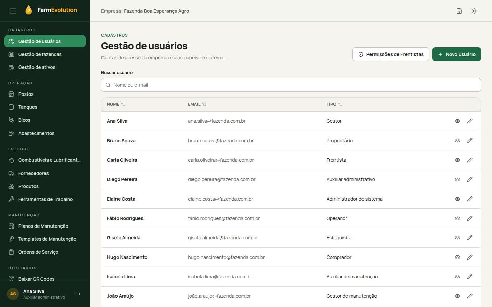View details for Diego Pereira
The image size is (492, 307).
457,179
